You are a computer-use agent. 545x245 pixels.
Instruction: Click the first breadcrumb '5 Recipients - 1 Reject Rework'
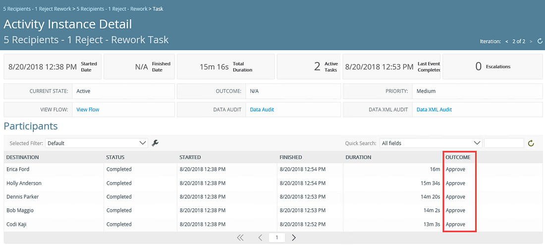tap(38, 9)
